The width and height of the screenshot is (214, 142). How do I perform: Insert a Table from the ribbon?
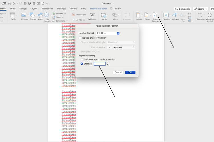tap(13, 16)
